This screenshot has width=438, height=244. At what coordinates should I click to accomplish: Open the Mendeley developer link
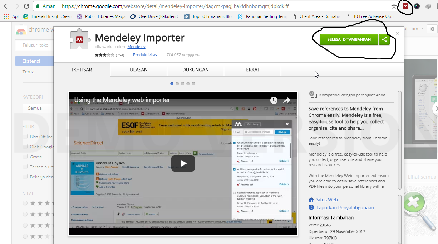[136, 47]
